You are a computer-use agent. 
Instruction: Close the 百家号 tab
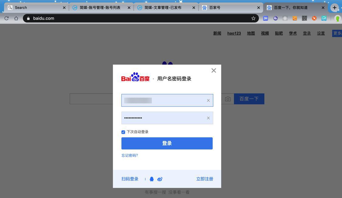pyautogui.click(x=258, y=8)
